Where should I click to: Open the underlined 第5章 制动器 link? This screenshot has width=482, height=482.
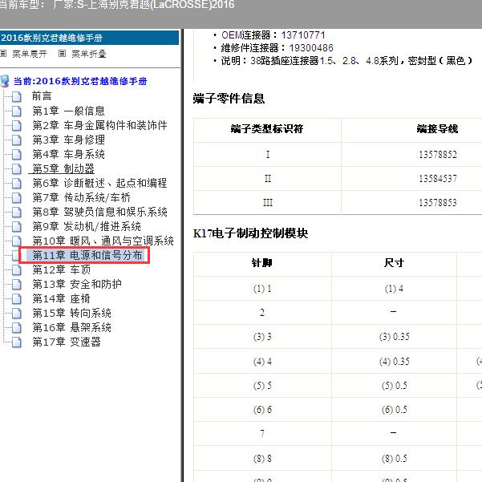[63, 168]
